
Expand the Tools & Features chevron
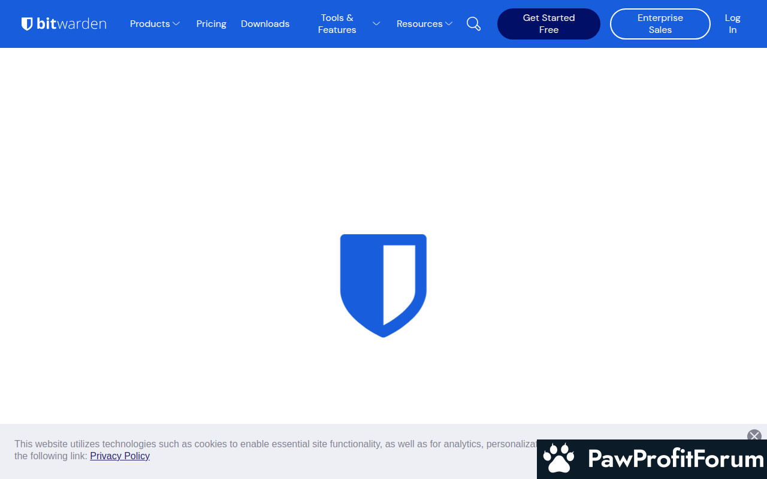pyautogui.click(x=376, y=24)
